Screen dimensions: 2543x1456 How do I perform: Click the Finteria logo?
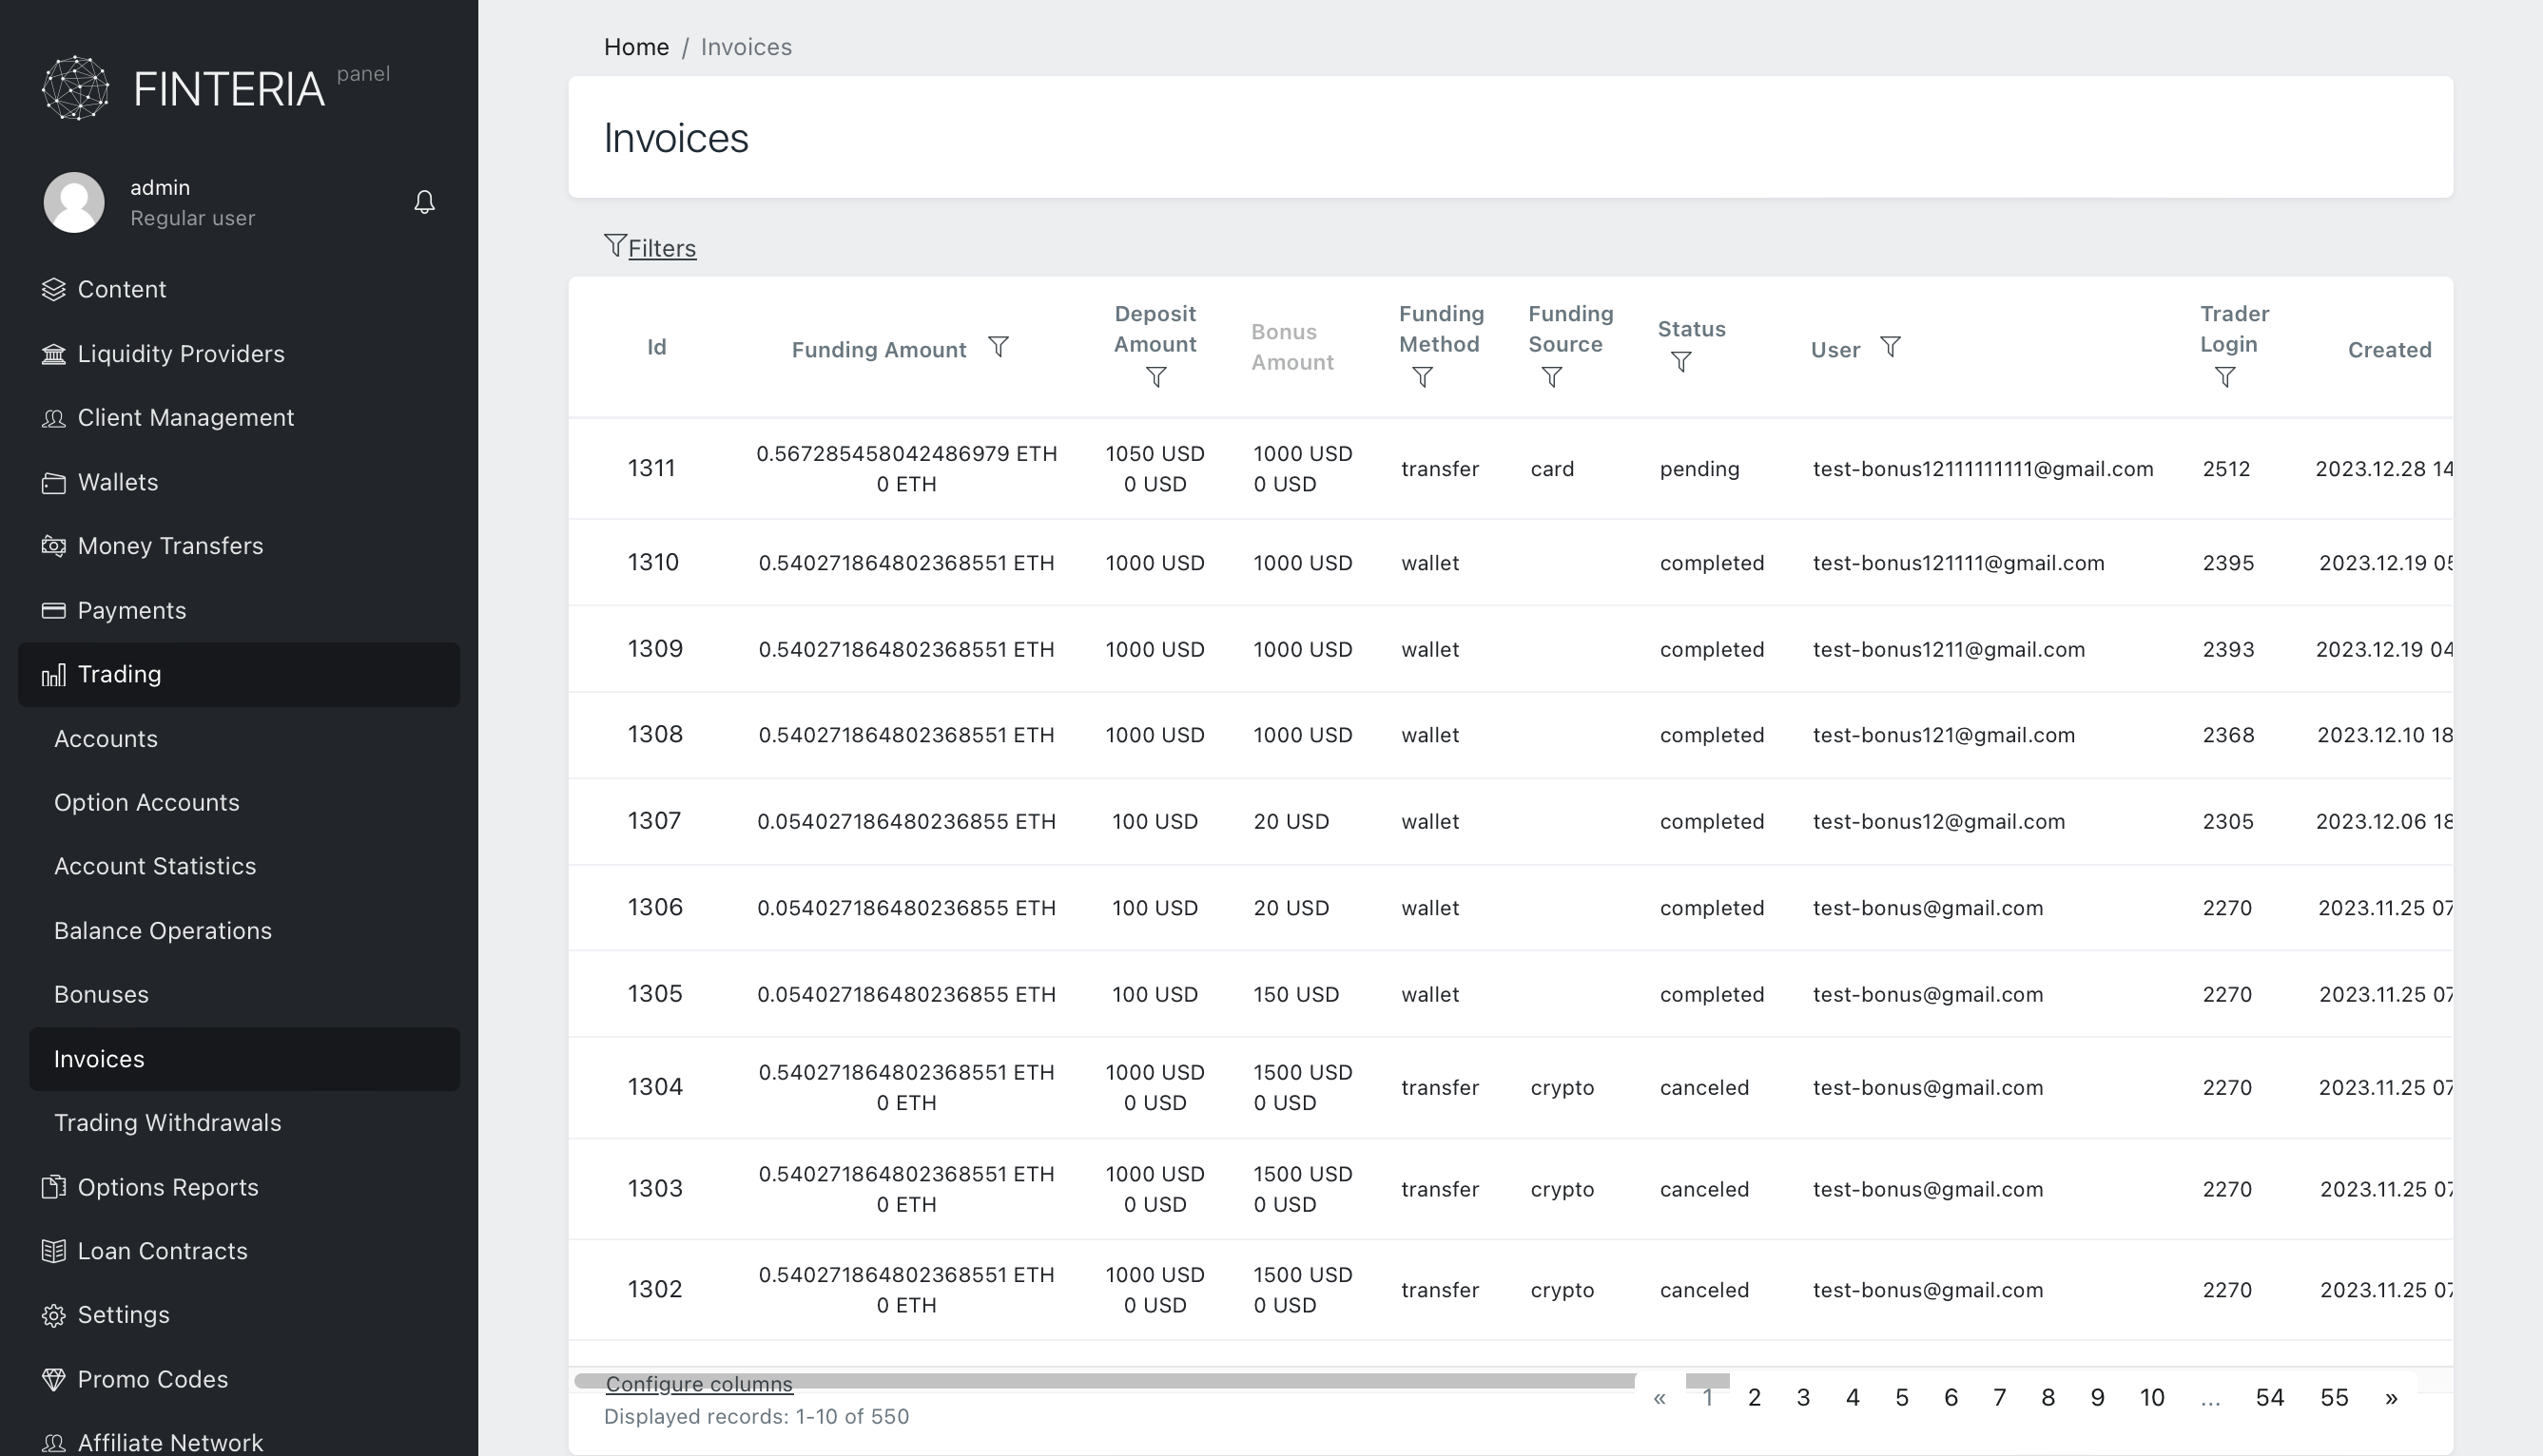coord(184,88)
